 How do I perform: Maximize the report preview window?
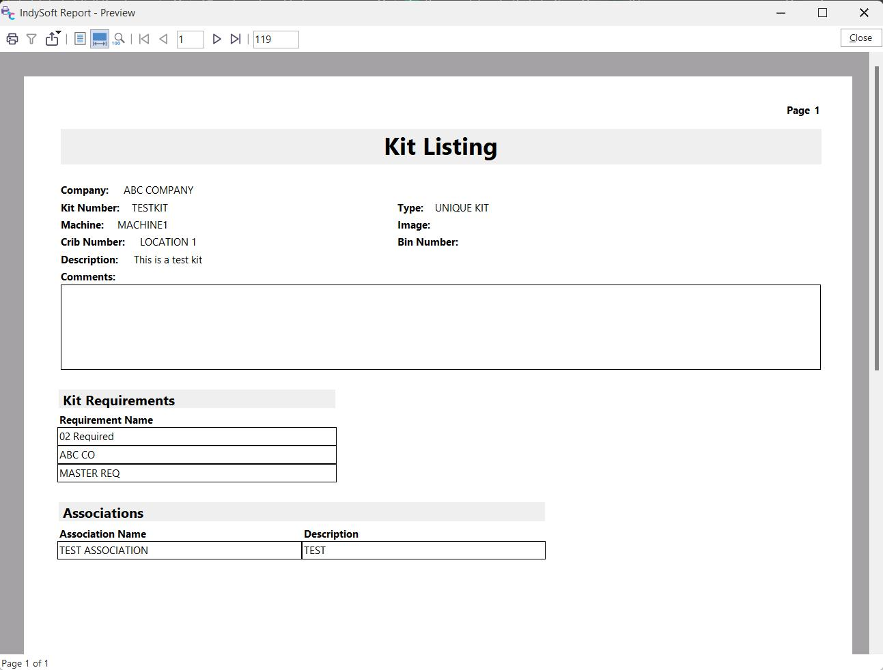tap(822, 13)
